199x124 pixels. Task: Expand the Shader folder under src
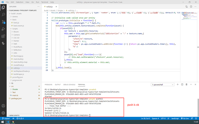15,89
